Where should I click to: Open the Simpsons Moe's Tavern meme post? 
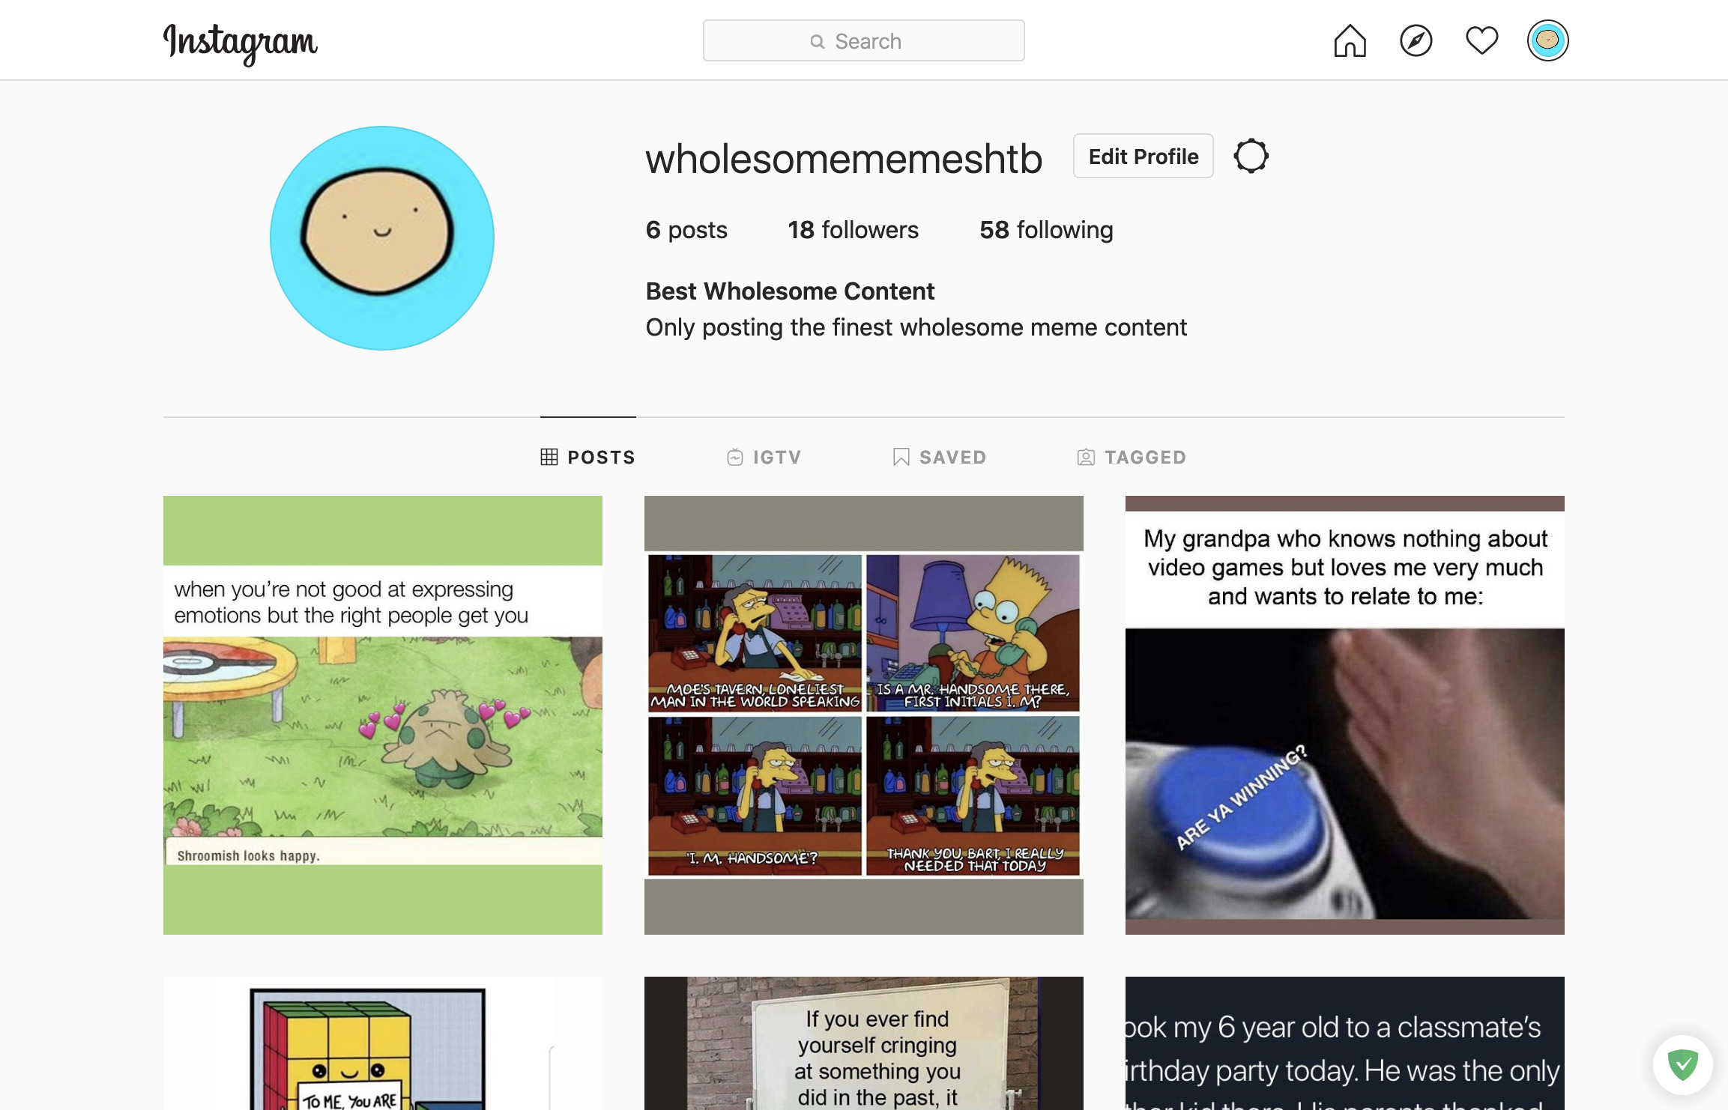click(863, 715)
